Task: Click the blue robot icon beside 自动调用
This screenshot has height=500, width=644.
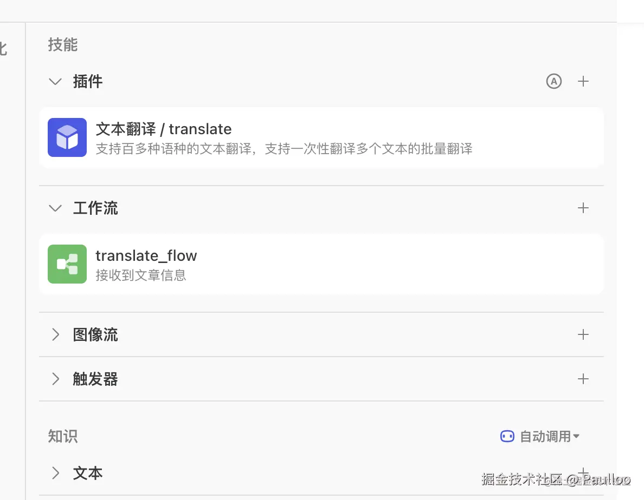Action: pos(507,436)
